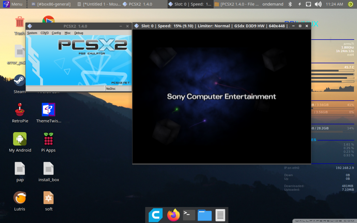Launch the Cura icon in the dock
The height and width of the screenshot is (223, 357).
(x=156, y=215)
